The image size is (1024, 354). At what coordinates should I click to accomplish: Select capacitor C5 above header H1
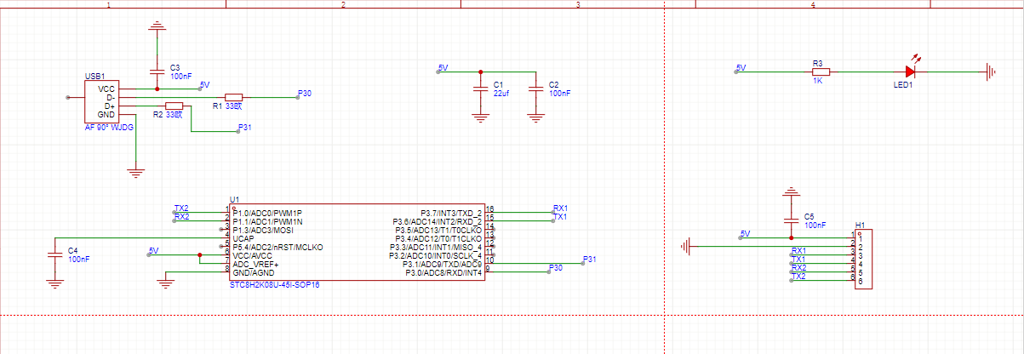[x=792, y=220]
